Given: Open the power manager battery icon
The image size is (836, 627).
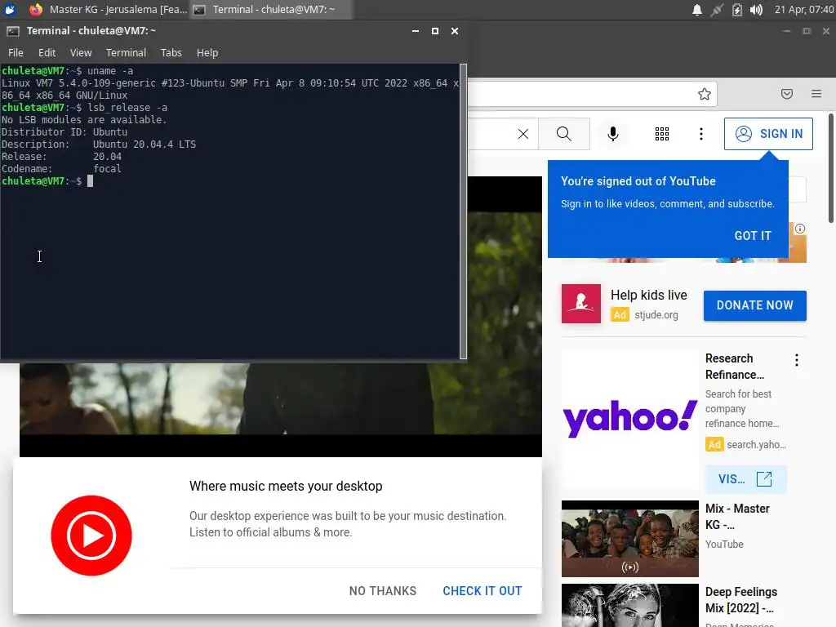Looking at the screenshot, I should (737, 10).
